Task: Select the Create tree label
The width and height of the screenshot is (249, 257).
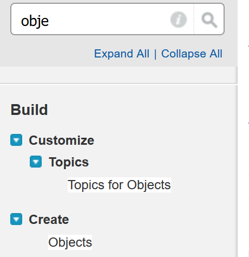Action: [x=49, y=220]
